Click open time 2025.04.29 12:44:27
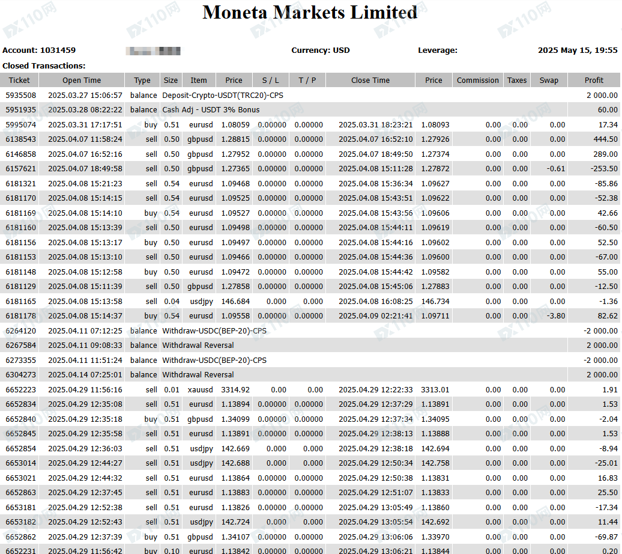The image size is (622, 554). coord(85,463)
